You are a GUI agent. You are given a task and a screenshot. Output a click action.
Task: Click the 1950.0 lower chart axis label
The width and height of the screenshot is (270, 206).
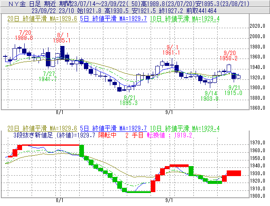257,158
